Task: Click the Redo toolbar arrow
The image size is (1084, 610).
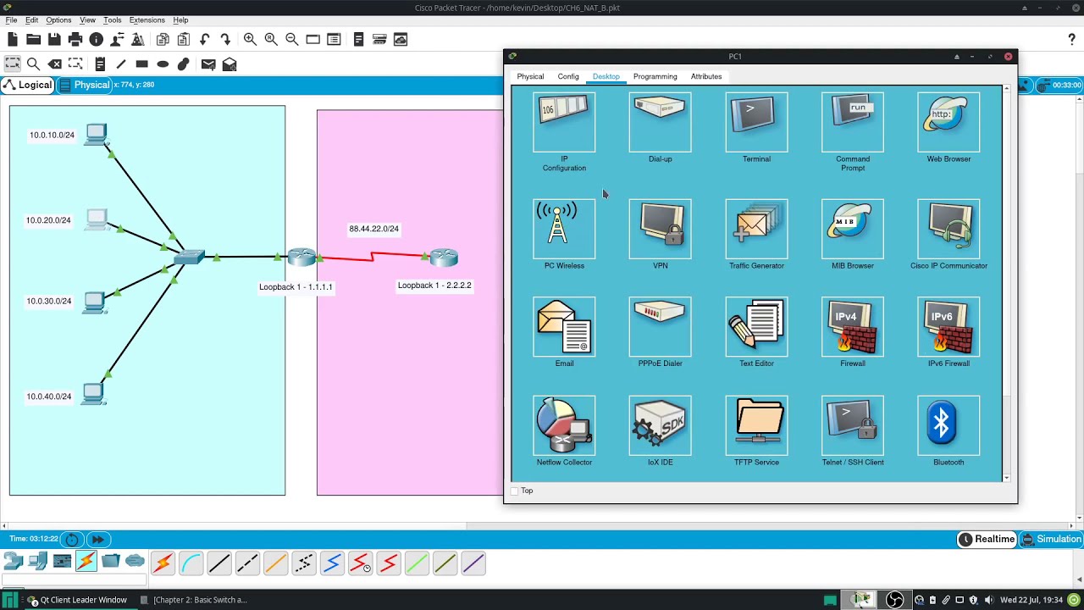Action: point(225,39)
